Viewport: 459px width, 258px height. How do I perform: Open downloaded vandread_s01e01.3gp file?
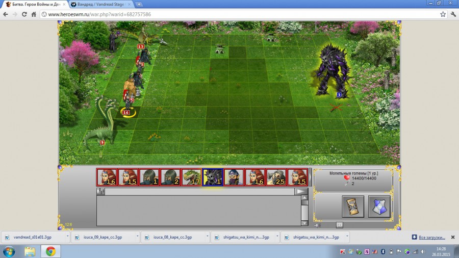[33, 237]
